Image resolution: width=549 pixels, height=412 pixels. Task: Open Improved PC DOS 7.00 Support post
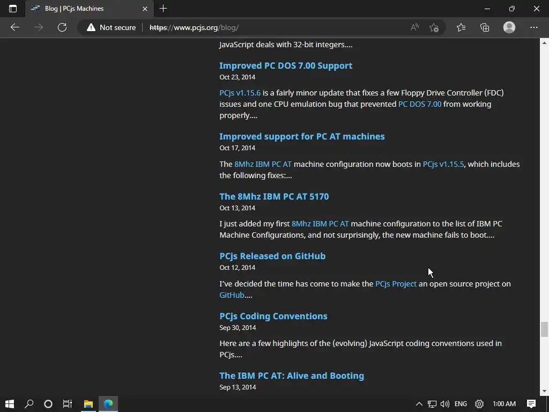pos(286,65)
